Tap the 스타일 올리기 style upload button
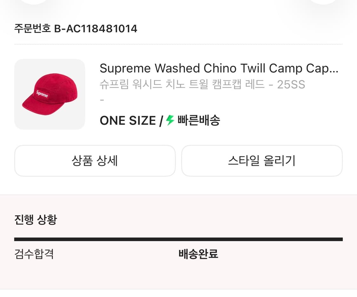This screenshot has width=357, height=297. (x=262, y=161)
